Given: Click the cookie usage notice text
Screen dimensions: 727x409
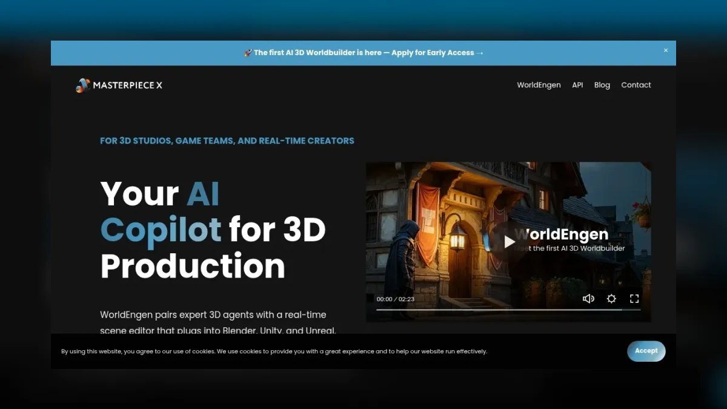Looking at the screenshot, I should 274,351.
